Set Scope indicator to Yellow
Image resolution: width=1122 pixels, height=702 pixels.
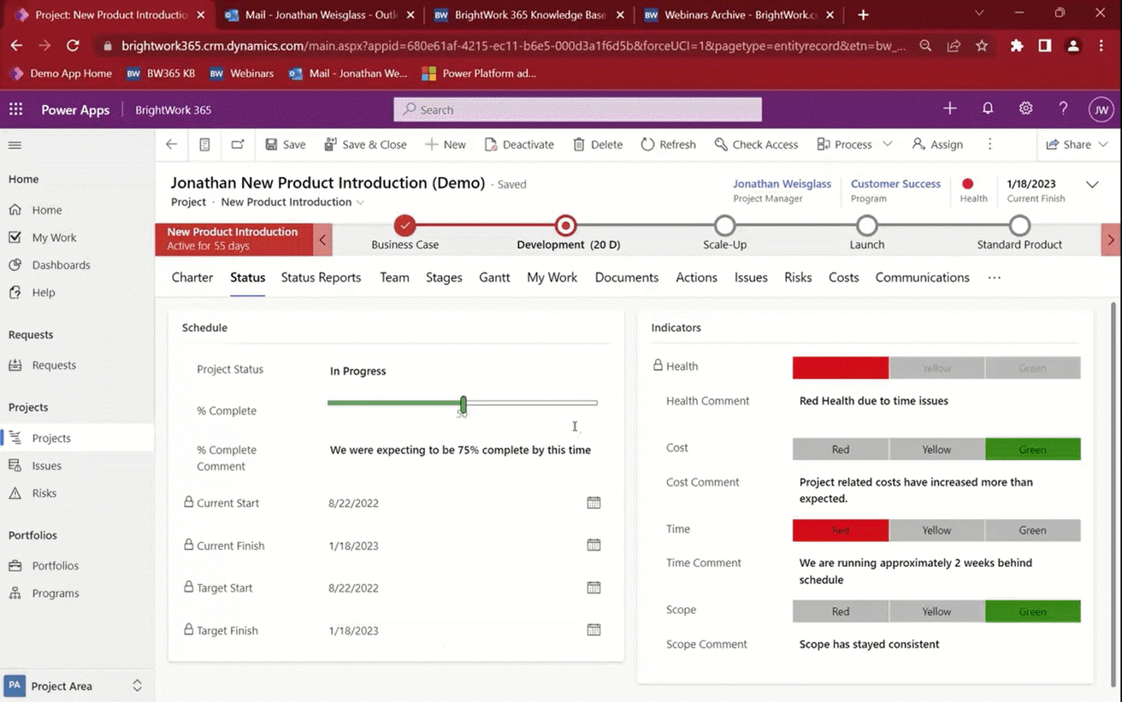936,611
